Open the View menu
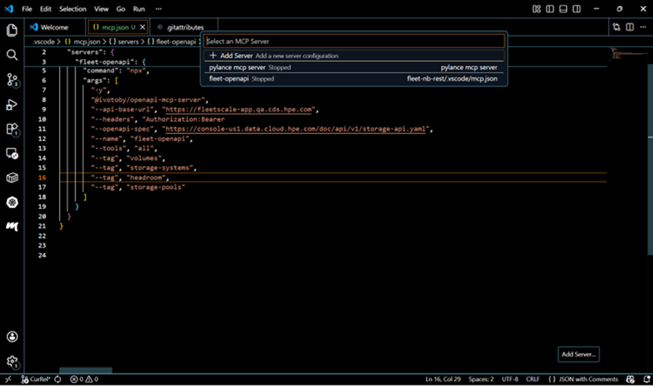 point(101,8)
